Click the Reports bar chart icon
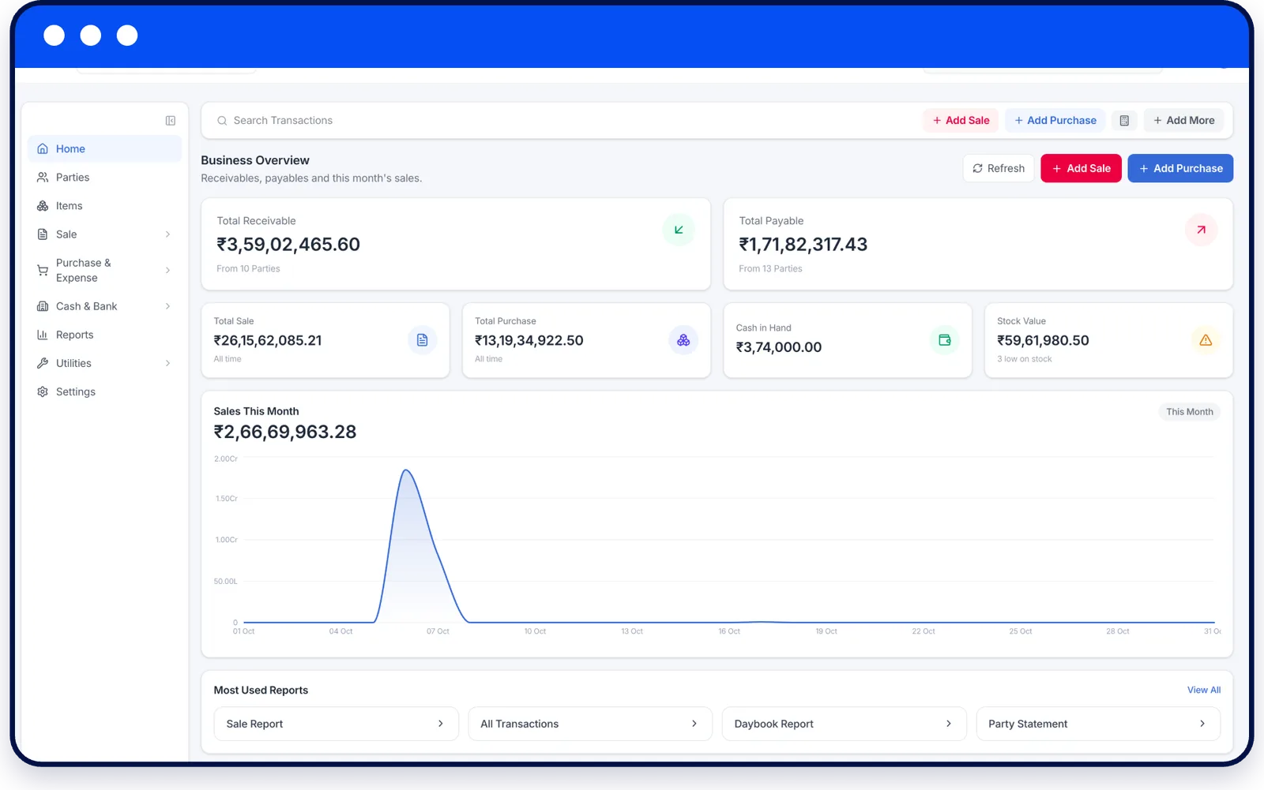 pos(43,335)
